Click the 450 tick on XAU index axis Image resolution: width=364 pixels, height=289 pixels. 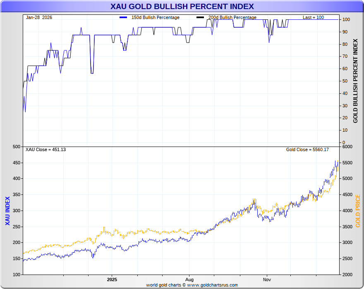(17, 163)
